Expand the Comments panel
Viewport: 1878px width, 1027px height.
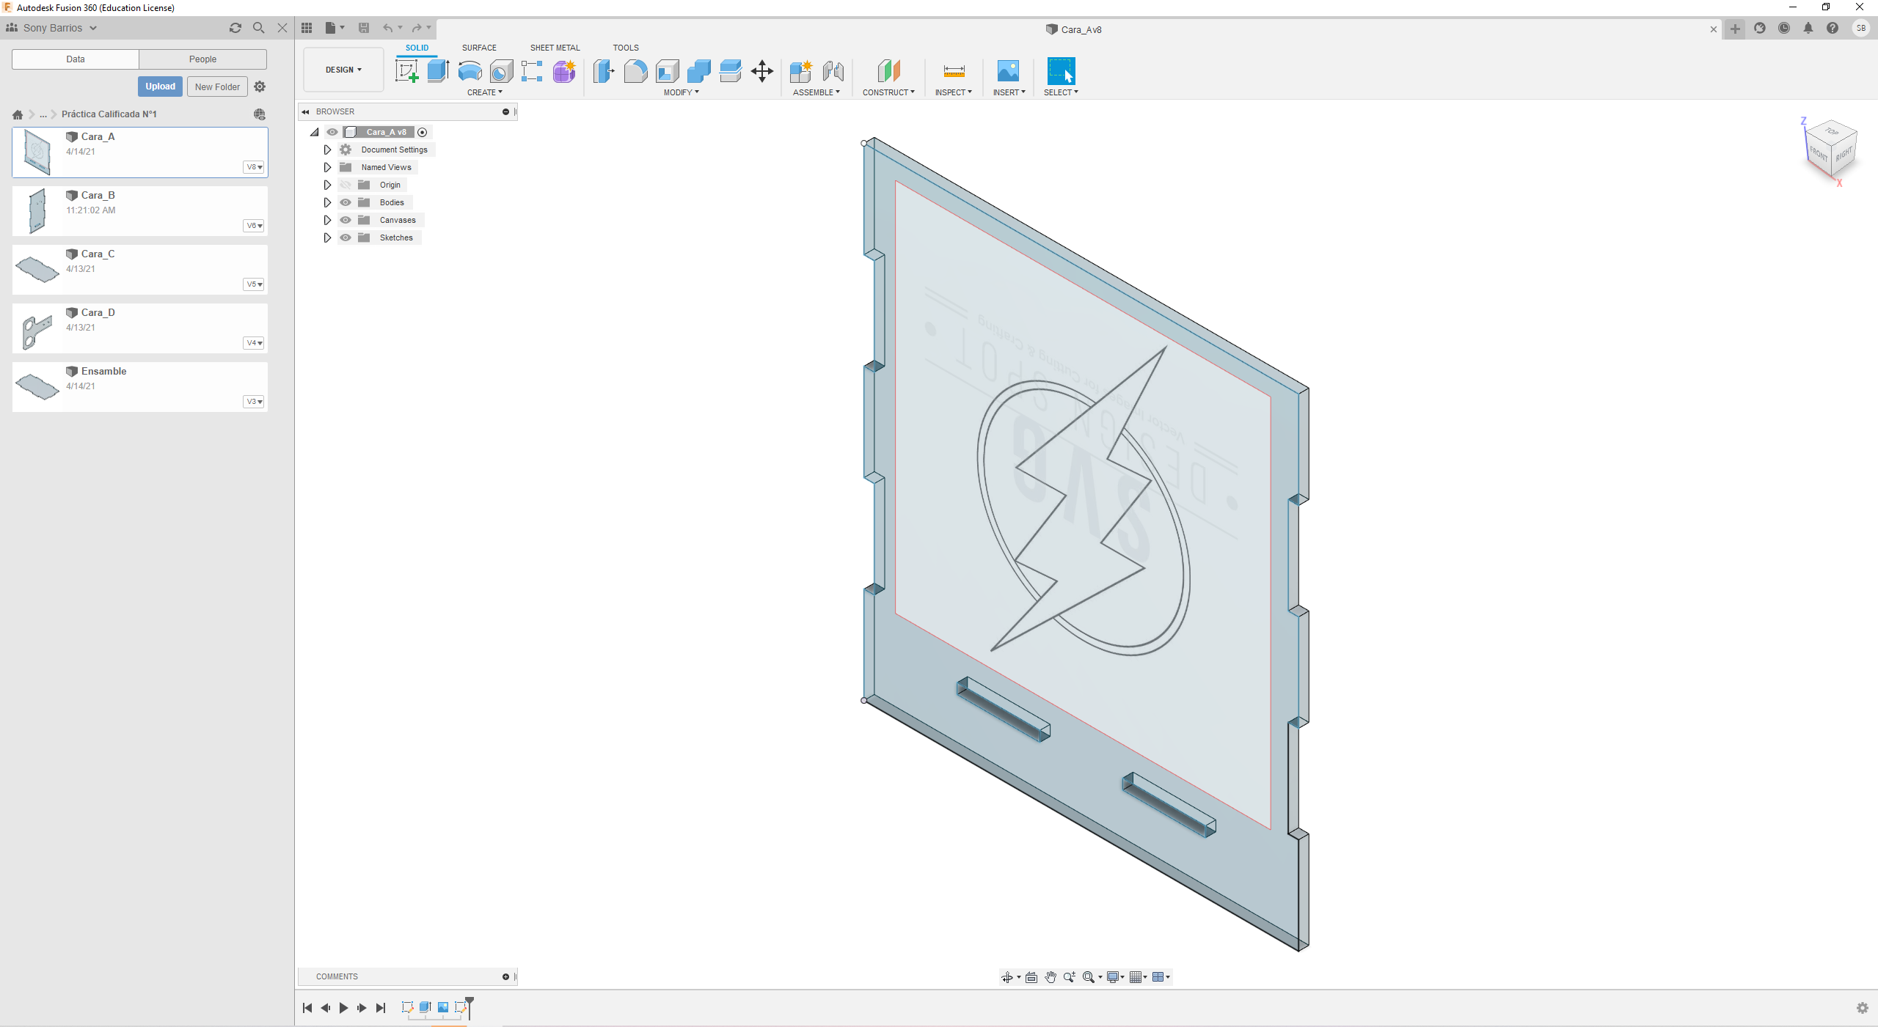point(505,976)
